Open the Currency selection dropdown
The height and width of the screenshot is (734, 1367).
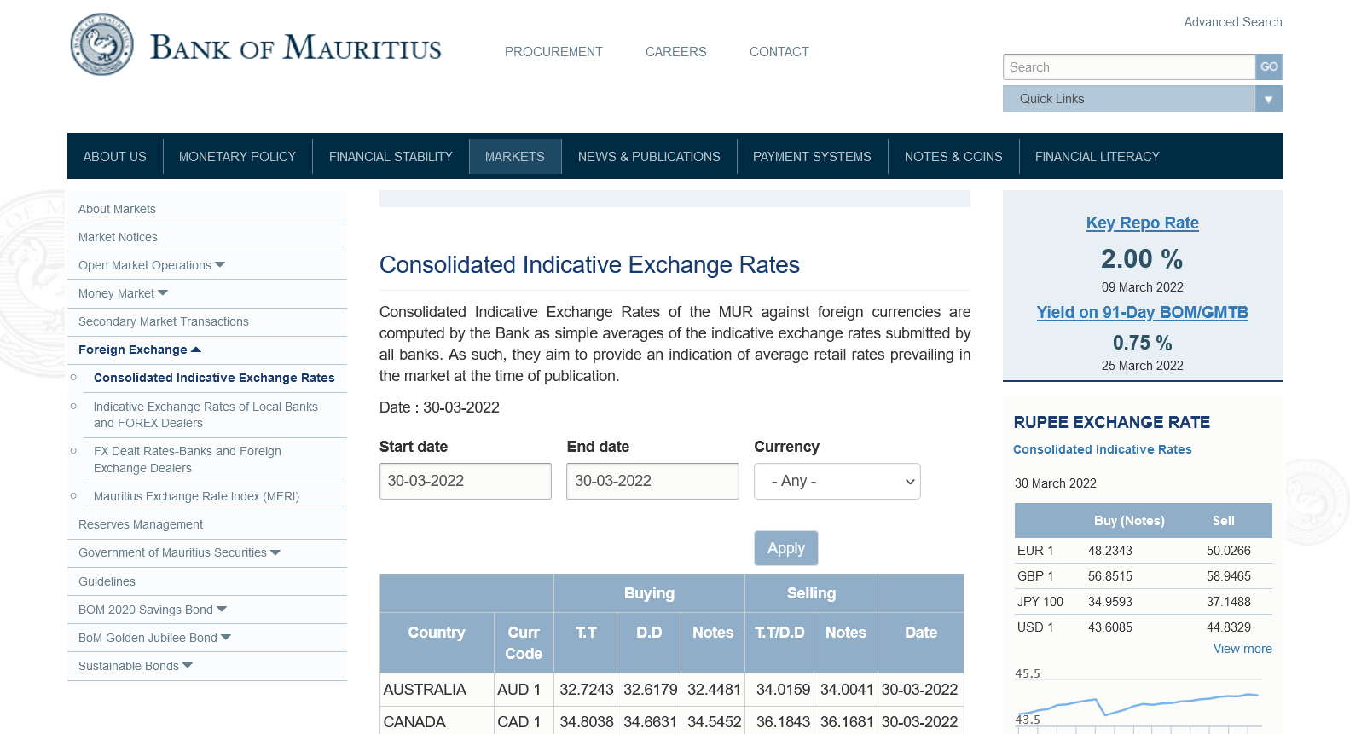pos(837,482)
